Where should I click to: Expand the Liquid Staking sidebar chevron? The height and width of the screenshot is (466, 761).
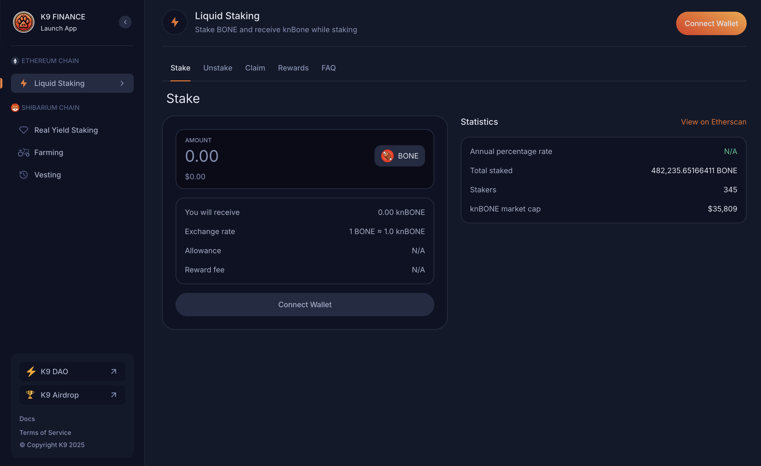(x=122, y=83)
